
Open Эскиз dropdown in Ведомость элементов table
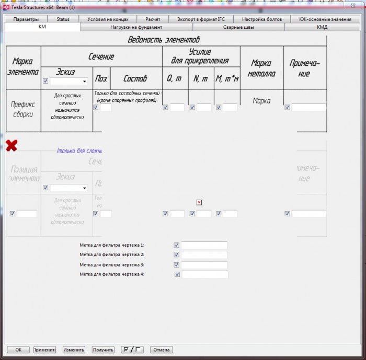click(69, 81)
